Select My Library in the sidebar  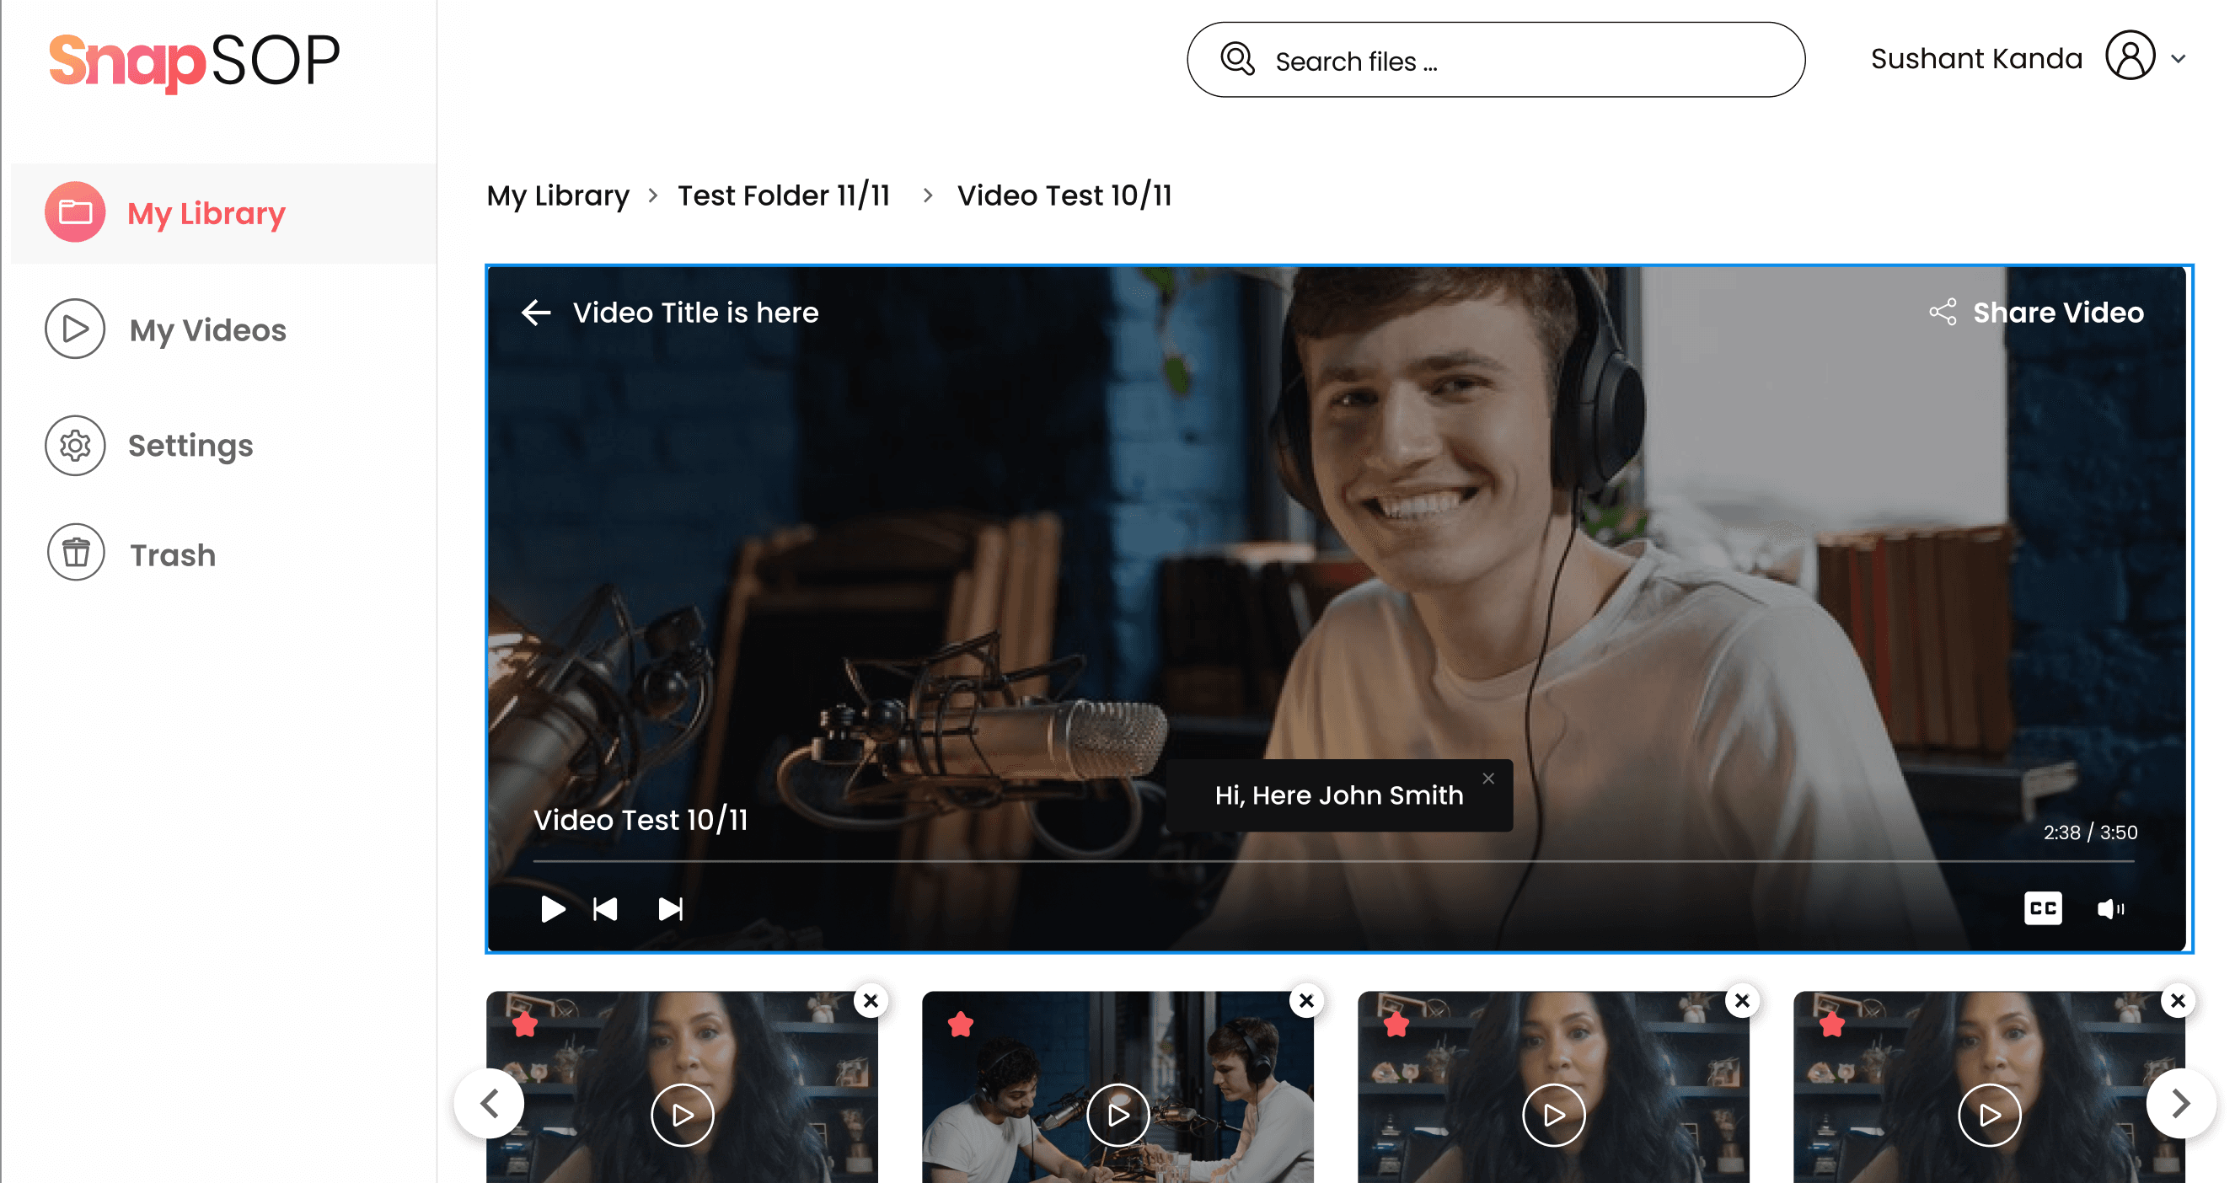(x=206, y=212)
